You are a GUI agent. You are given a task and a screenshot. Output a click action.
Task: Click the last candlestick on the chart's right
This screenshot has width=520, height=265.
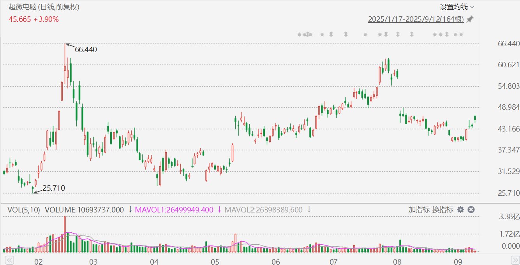475,119
